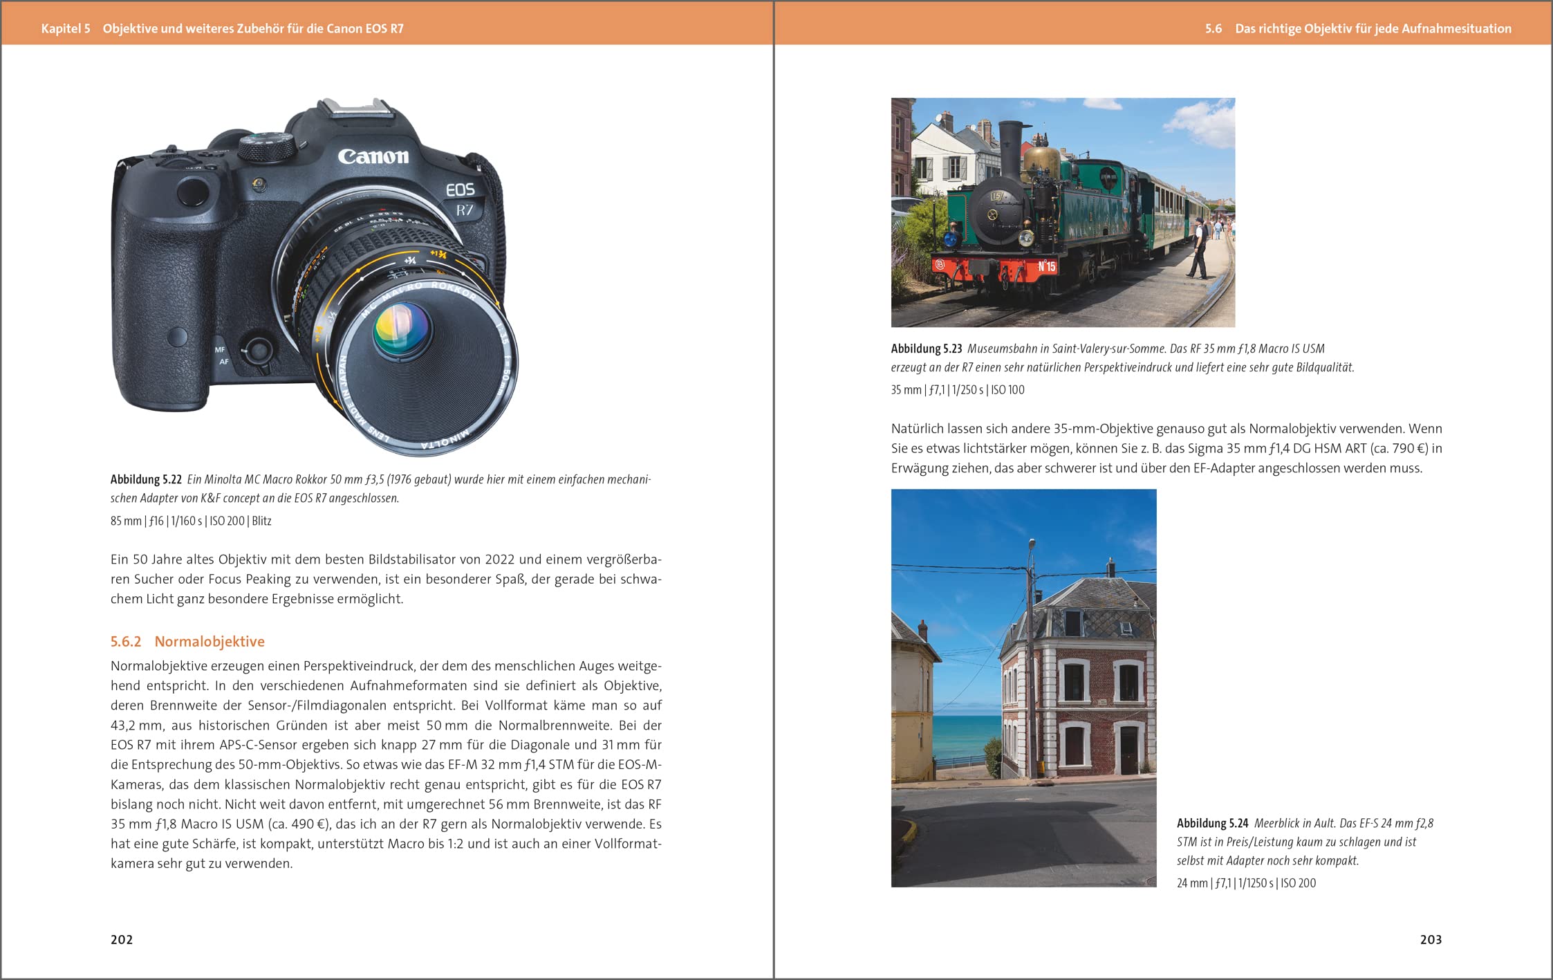
Task: Click caption 'Museumsbahn in Saint-Valery-sur-Somme'
Action: tap(1066, 349)
